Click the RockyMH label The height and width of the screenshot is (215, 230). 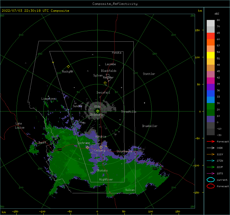pos(67,72)
